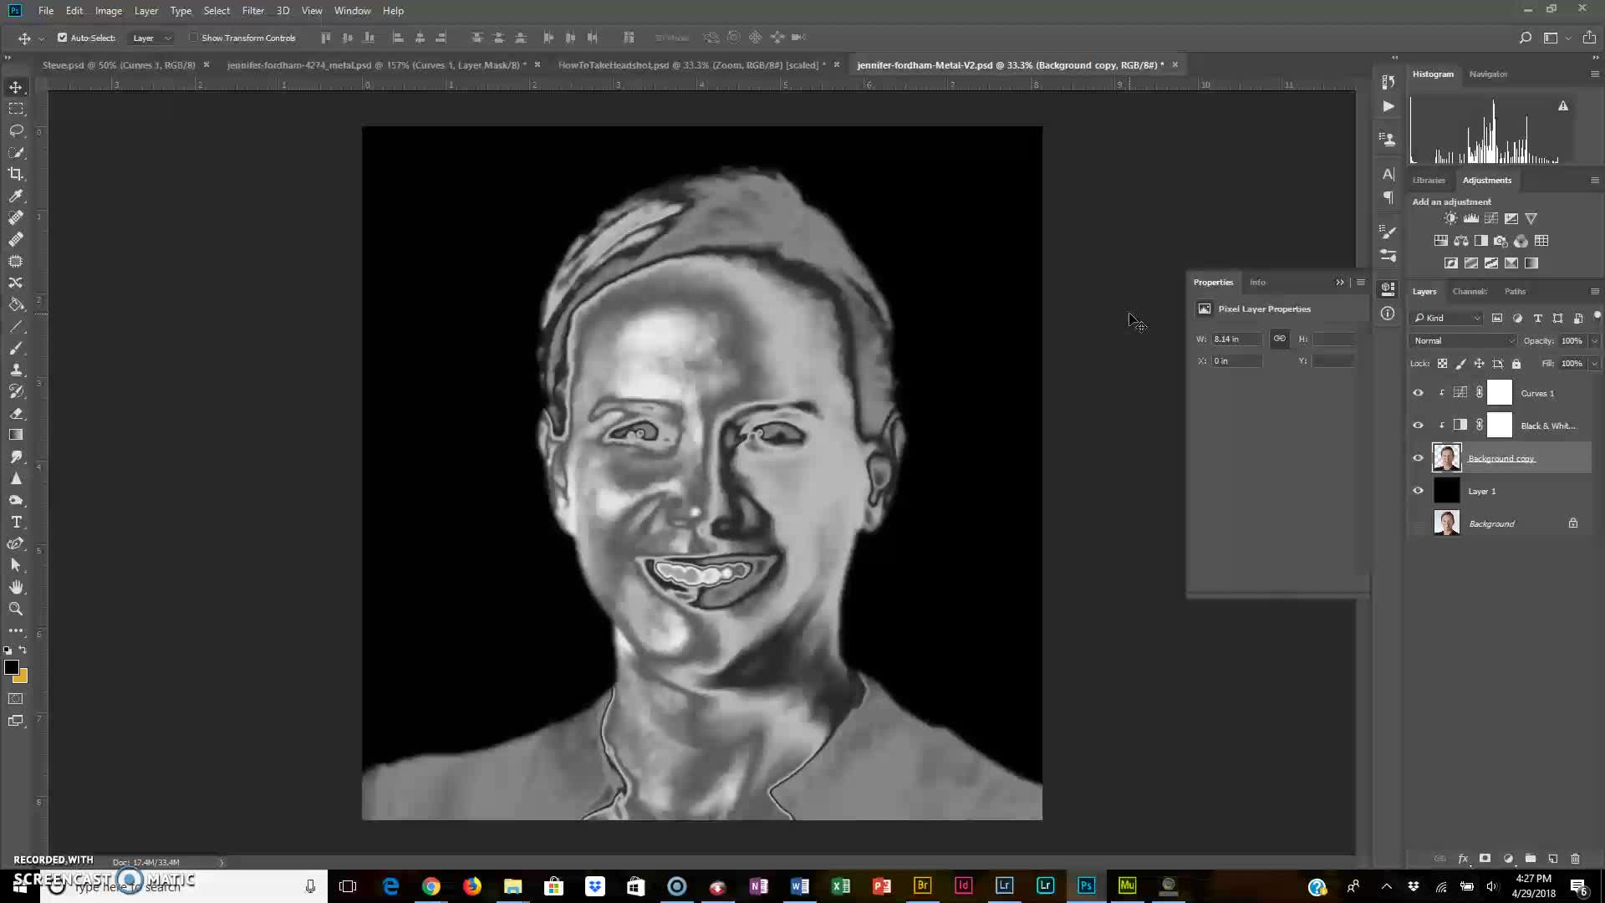Click the Share image icon
Viewport: 1605px width, 903px height.
click(1589, 38)
